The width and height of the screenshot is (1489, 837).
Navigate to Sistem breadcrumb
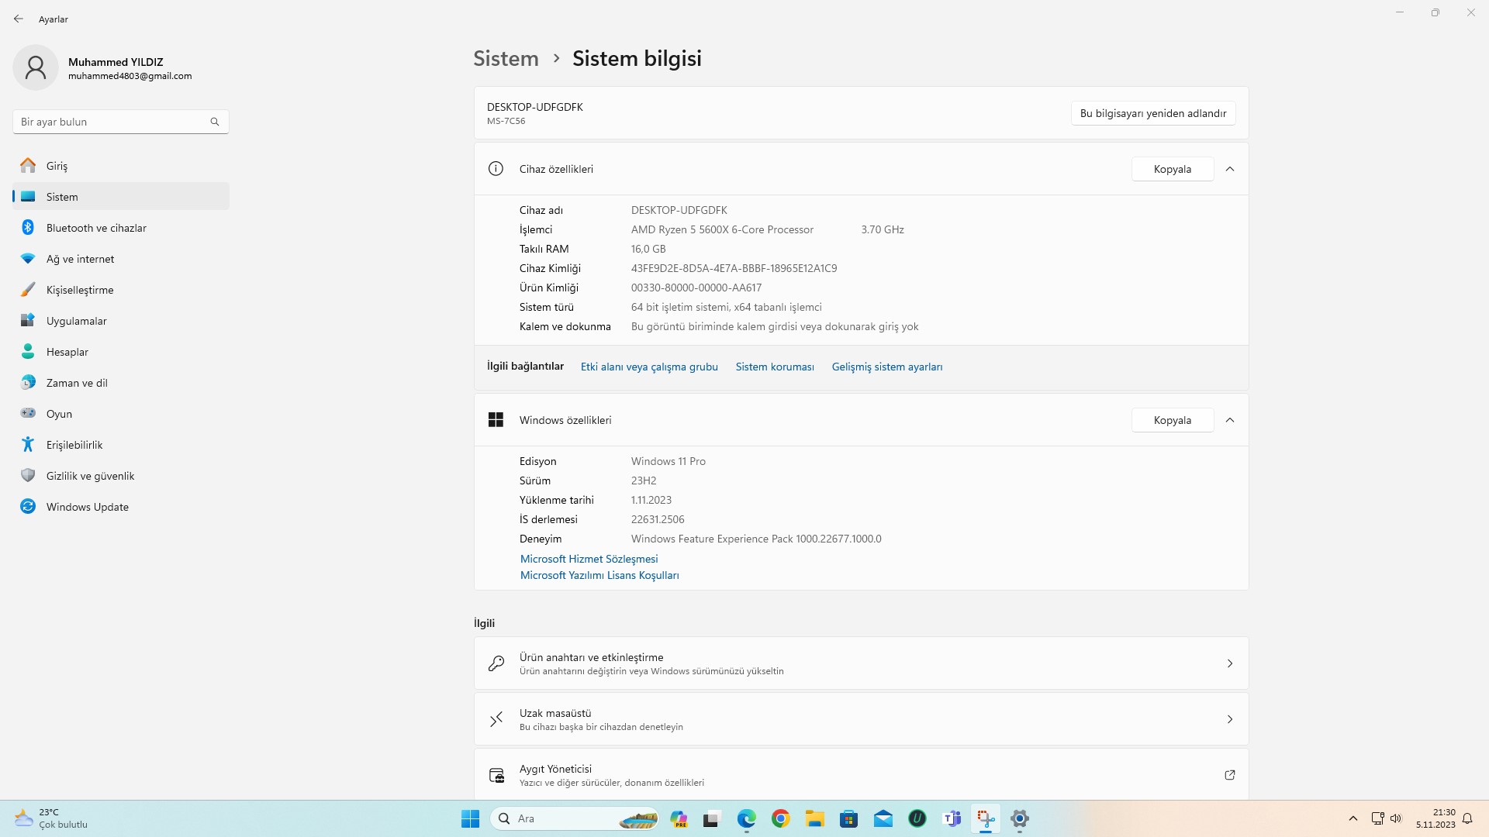pyautogui.click(x=506, y=58)
